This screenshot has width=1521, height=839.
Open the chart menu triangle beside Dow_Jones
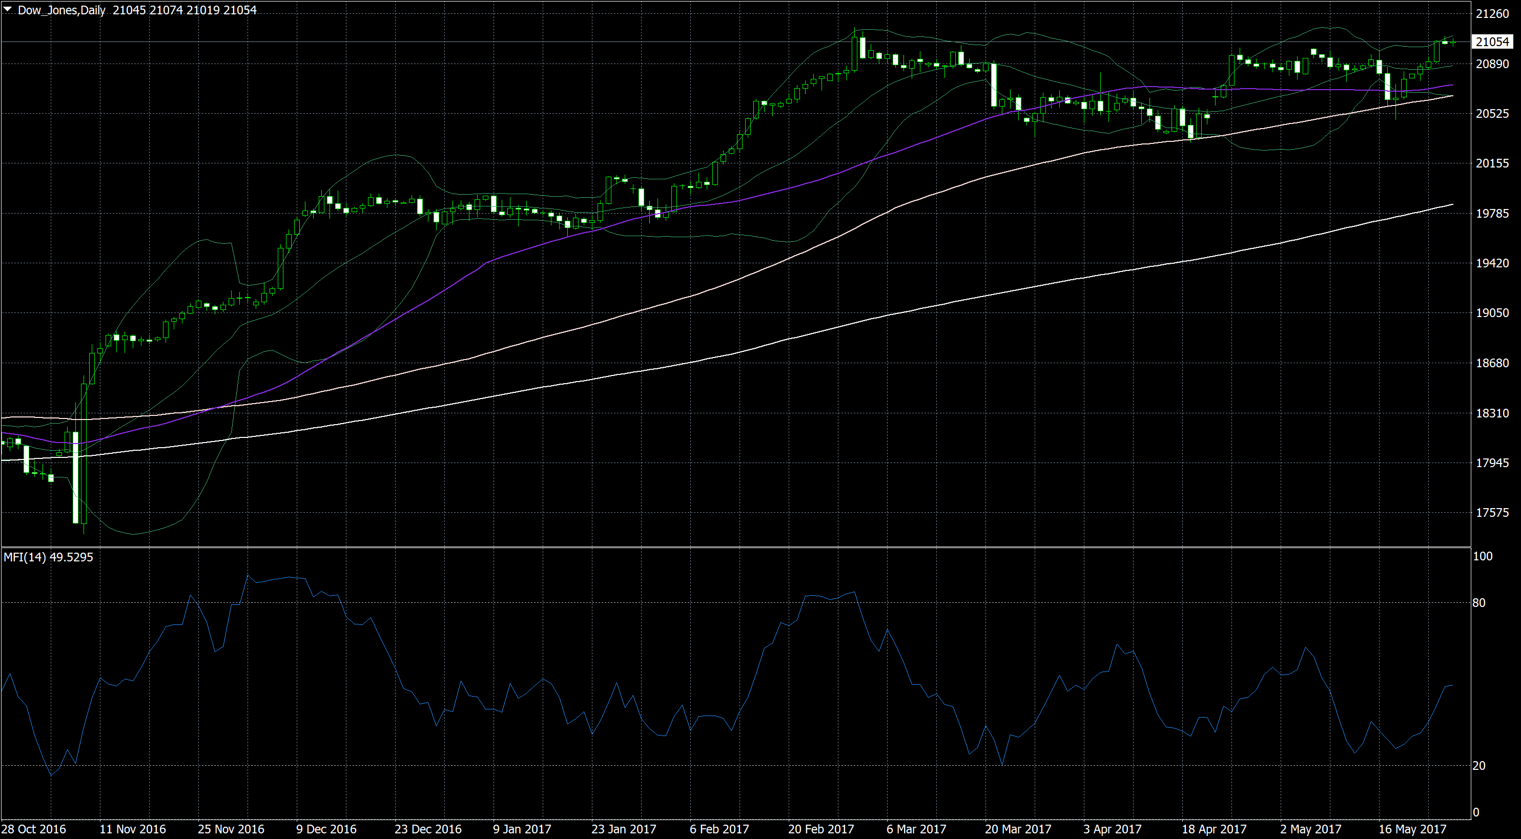8,9
